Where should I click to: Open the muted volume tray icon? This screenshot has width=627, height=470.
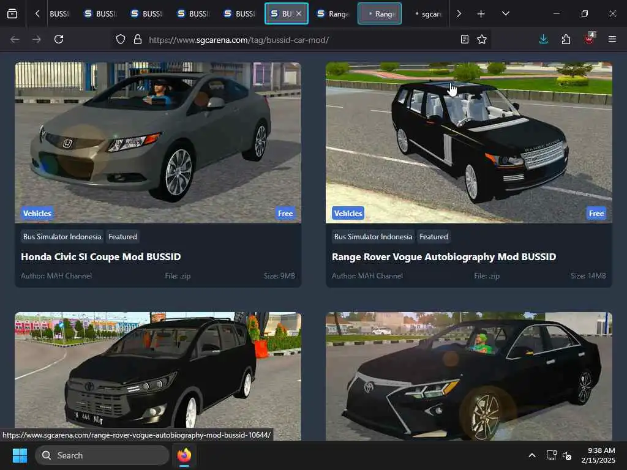567,455
